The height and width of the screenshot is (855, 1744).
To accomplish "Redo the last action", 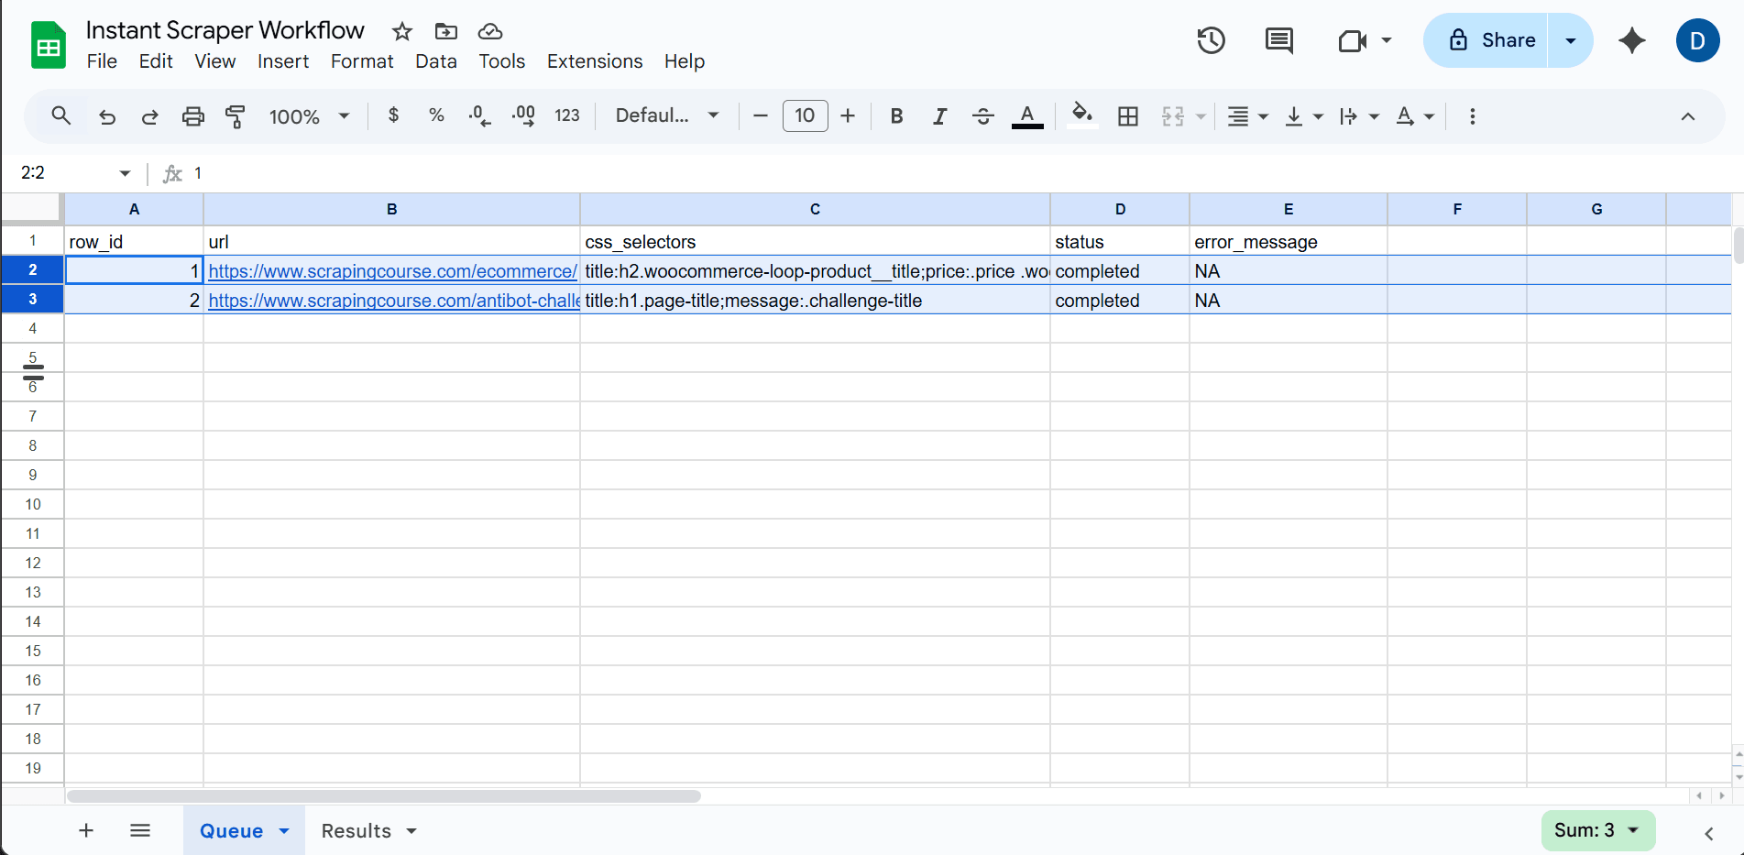I will (149, 116).
